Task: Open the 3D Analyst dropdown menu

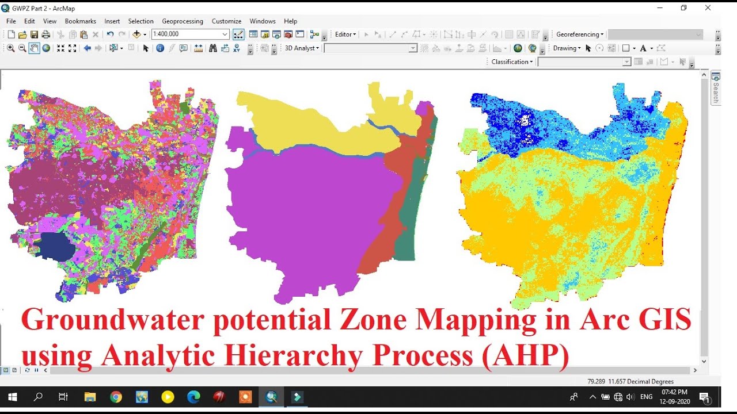Action: tap(302, 48)
